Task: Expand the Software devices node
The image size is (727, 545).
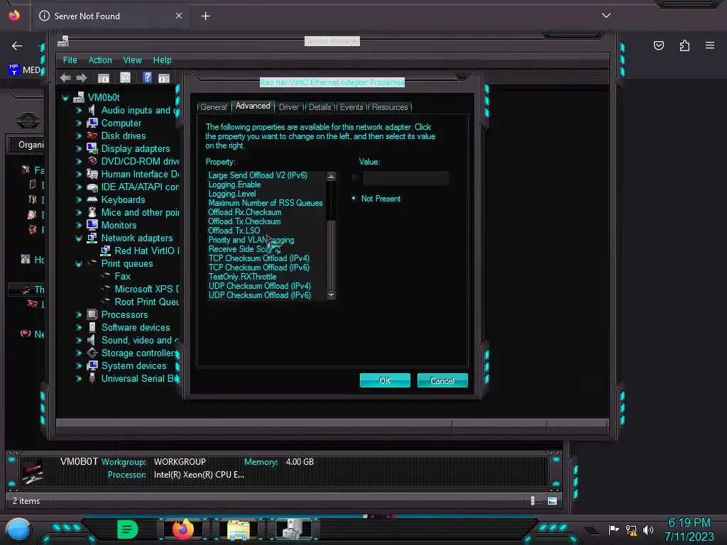Action: click(79, 328)
